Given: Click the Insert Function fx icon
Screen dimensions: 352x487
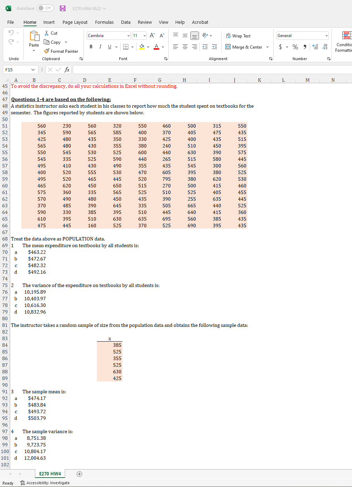Looking at the screenshot, I should tap(67, 70).
